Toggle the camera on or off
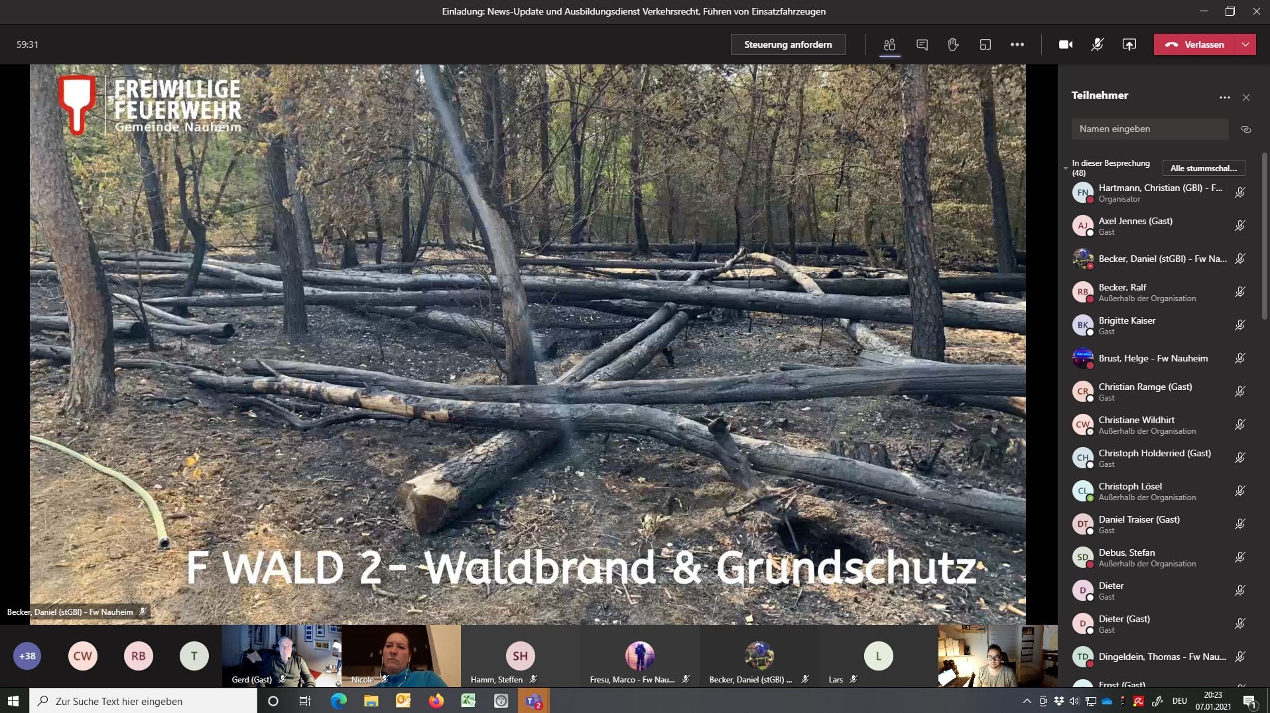 (1065, 44)
